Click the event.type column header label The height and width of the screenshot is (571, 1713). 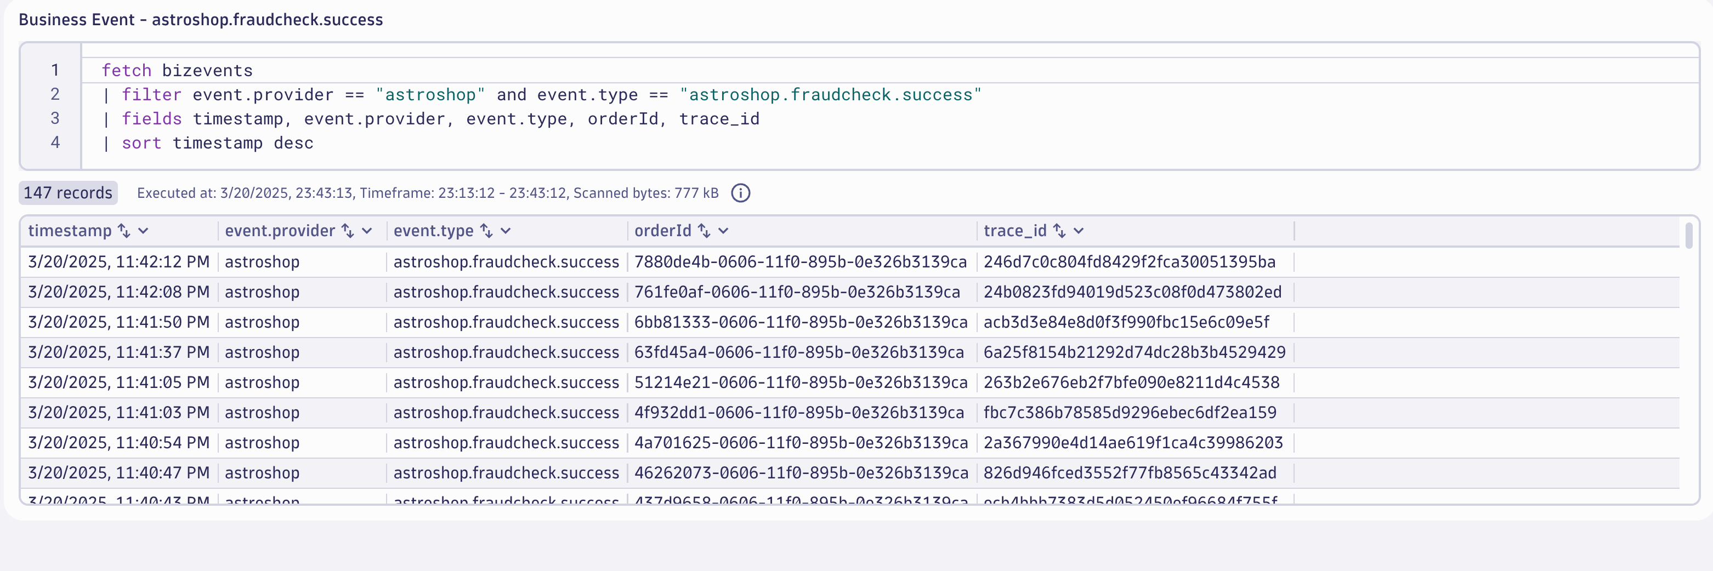point(433,231)
